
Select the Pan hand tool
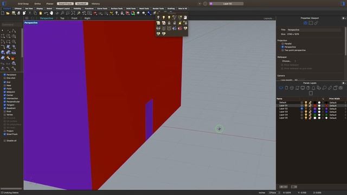52,13
